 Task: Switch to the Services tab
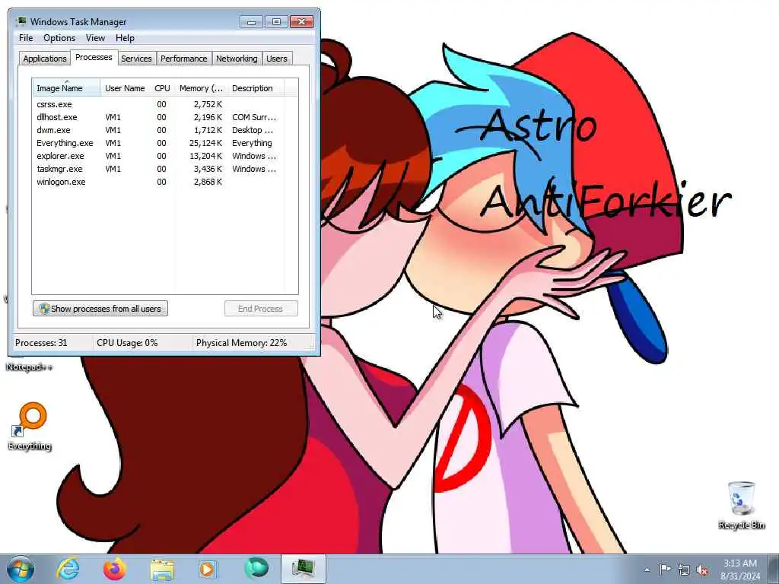point(136,58)
